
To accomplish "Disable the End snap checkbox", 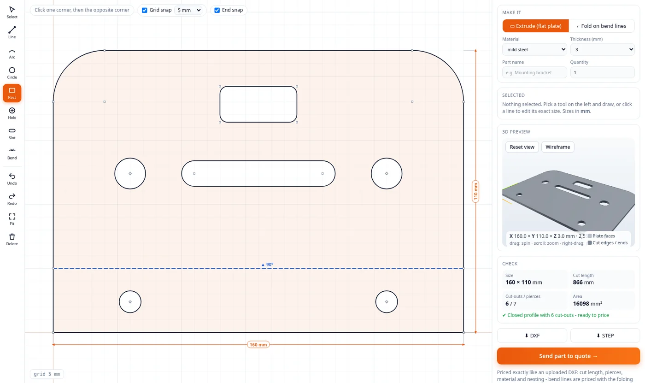I will tap(217, 10).
